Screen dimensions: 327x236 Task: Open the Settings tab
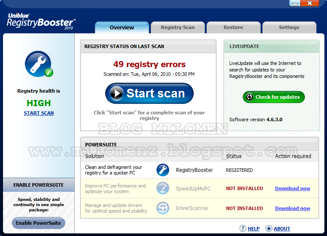[289, 27]
